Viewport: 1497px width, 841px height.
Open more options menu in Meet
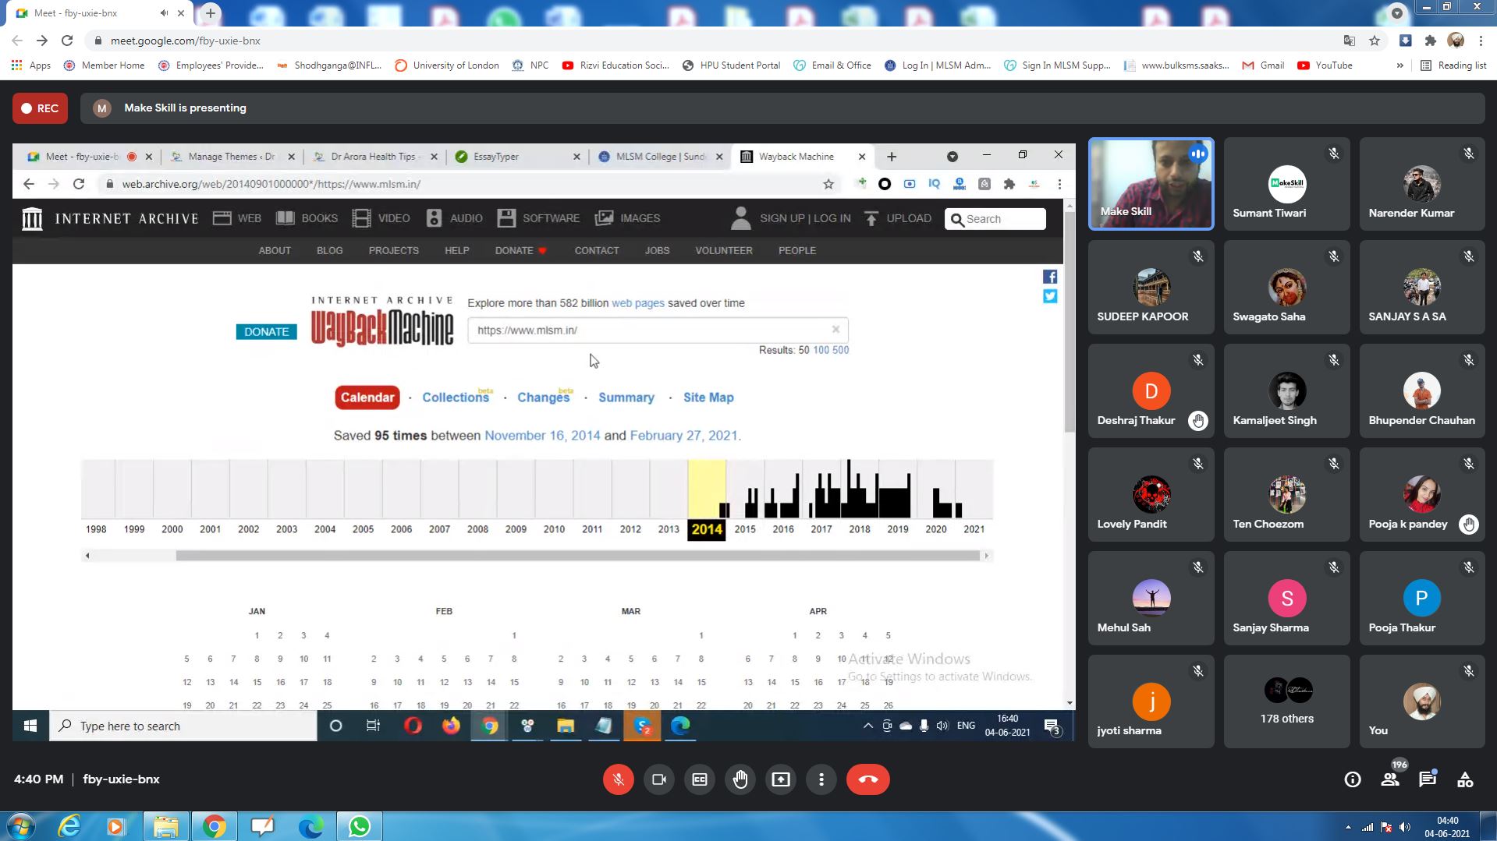point(821,779)
